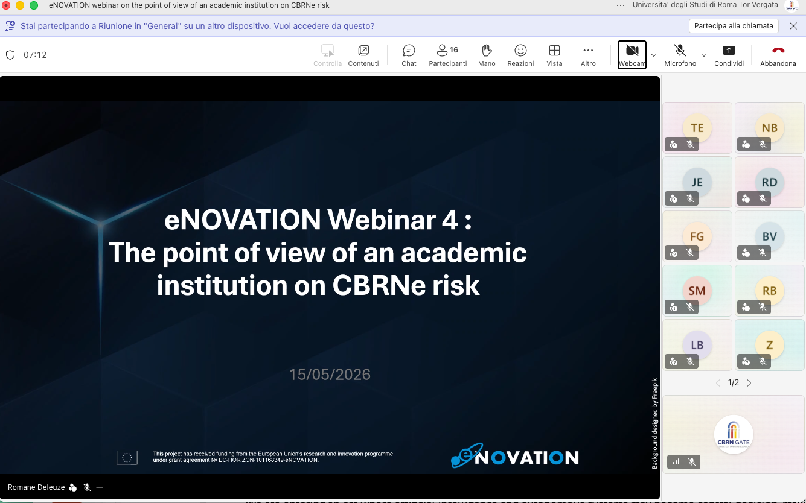Open the Partecipanti list
The width and height of the screenshot is (806, 503).
(x=448, y=55)
